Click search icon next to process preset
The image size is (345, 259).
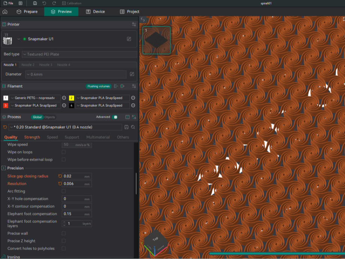pyautogui.click(x=133, y=127)
